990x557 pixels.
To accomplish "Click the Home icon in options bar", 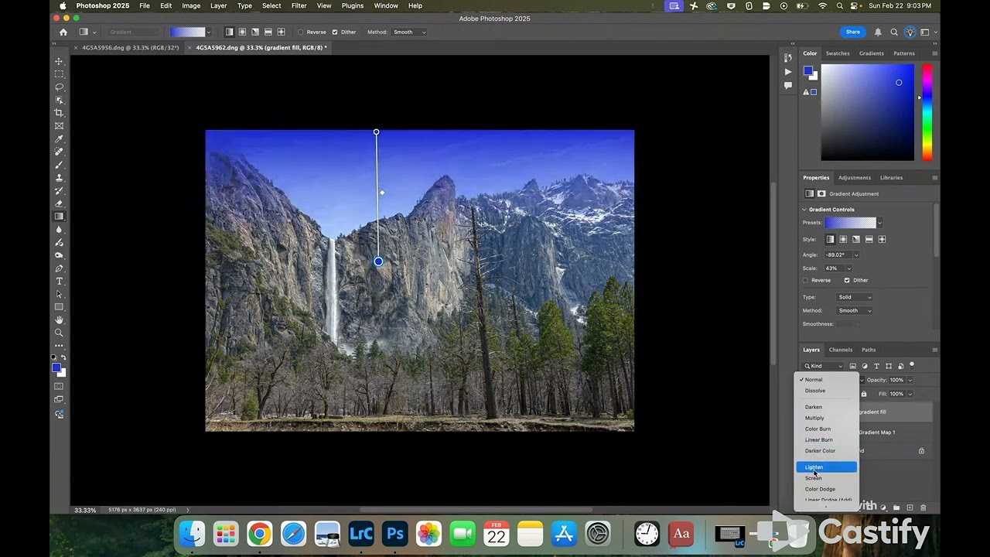I will (x=63, y=32).
